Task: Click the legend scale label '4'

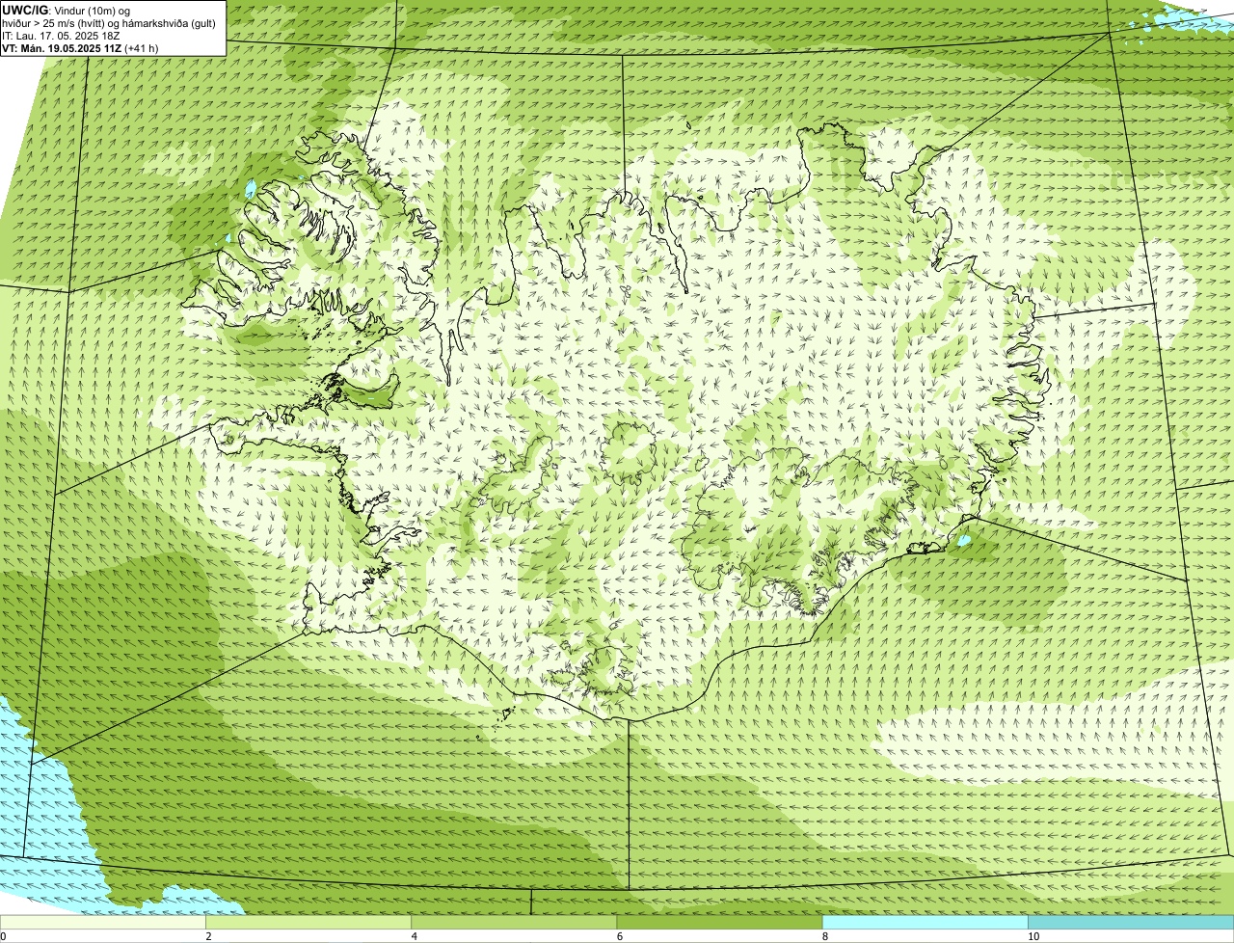Action: 414,936
